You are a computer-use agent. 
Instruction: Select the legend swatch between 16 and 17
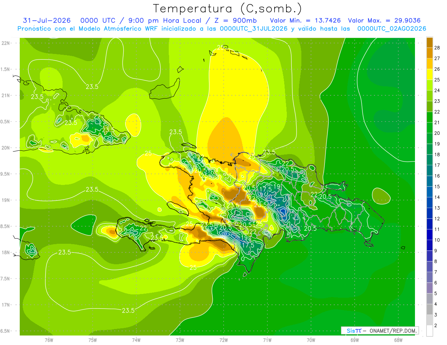[x=429, y=170]
